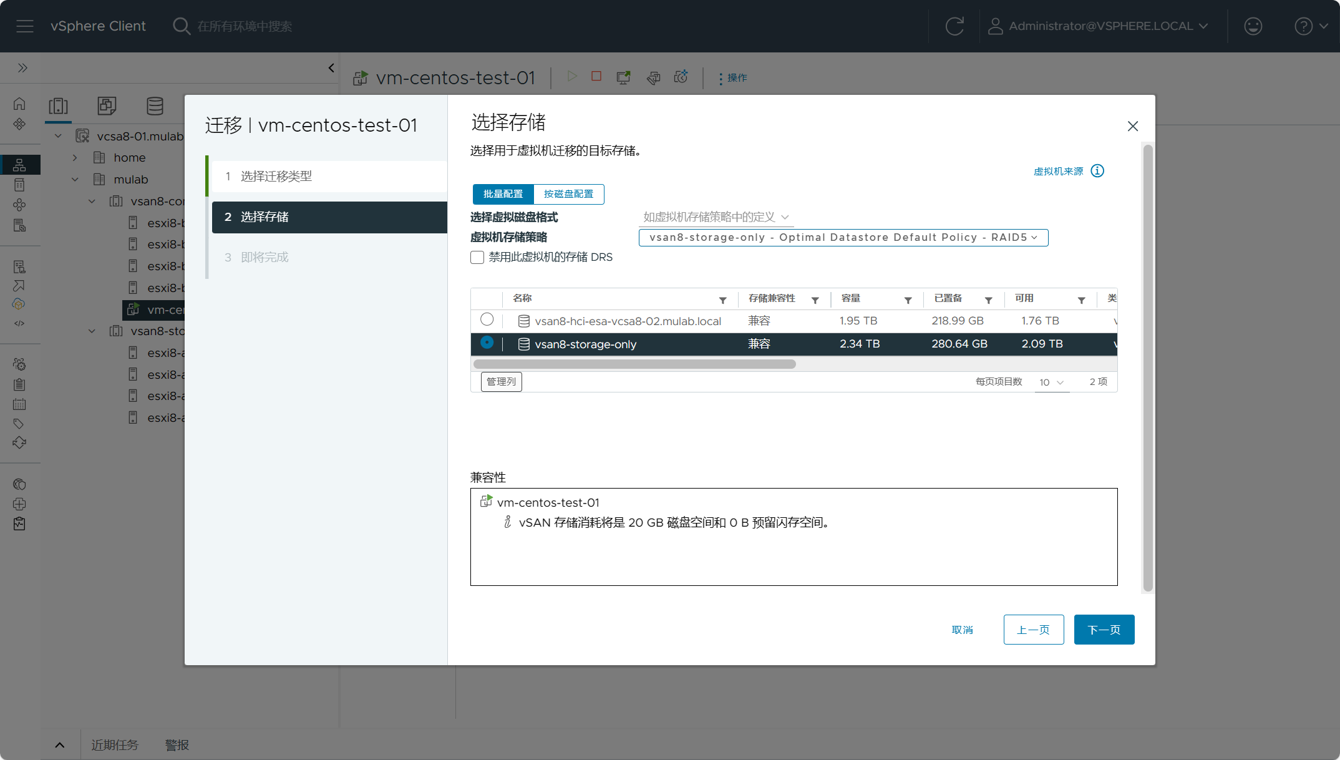Collapse the mulab datacenter node
Screen dimensions: 1340x760
tap(75, 180)
